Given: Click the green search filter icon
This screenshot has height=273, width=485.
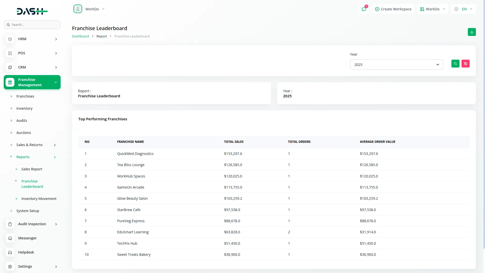Looking at the screenshot, I should click(455, 64).
